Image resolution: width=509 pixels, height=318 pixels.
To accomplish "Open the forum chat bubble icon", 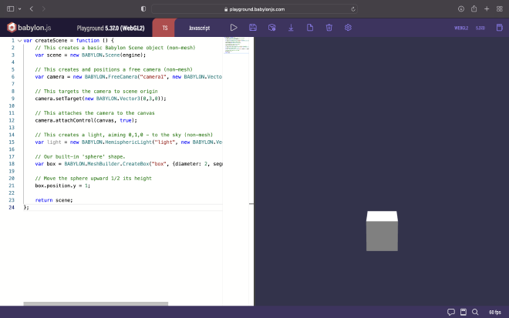I will tap(451, 312).
